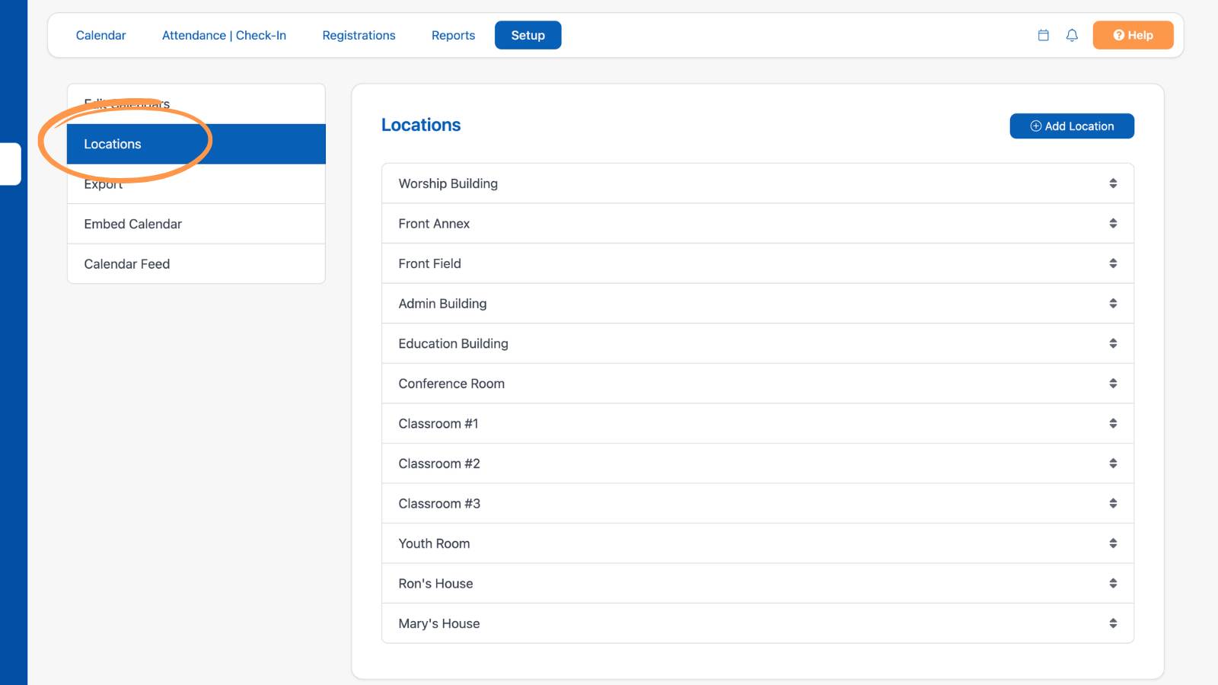Select the Classroom #2 location row

point(757,464)
